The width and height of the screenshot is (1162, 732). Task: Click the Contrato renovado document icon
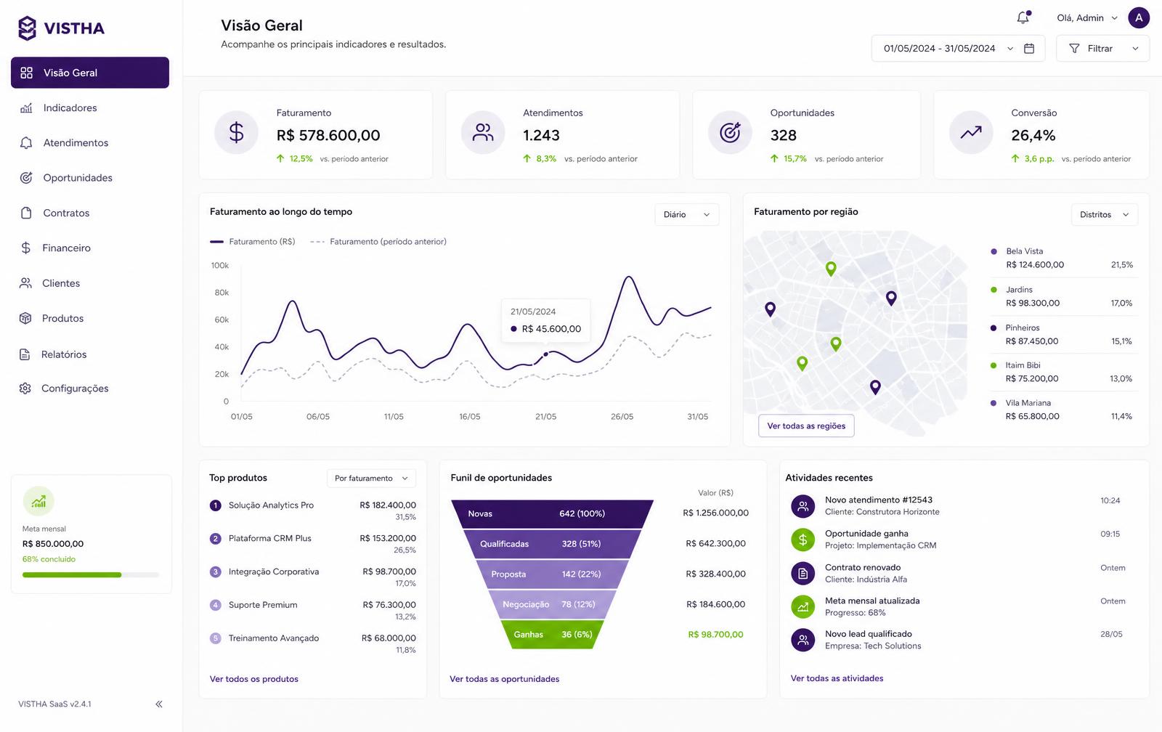(x=803, y=574)
